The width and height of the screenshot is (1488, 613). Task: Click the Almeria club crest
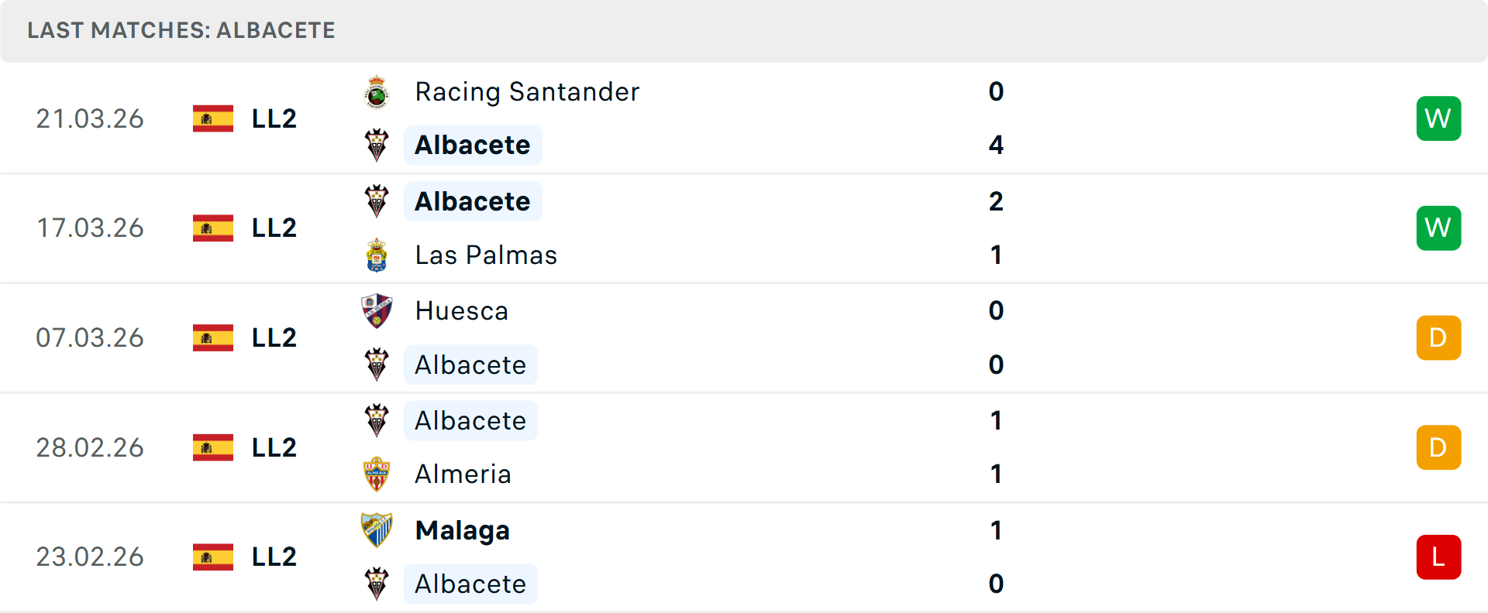pyautogui.click(x=377, y=474)
